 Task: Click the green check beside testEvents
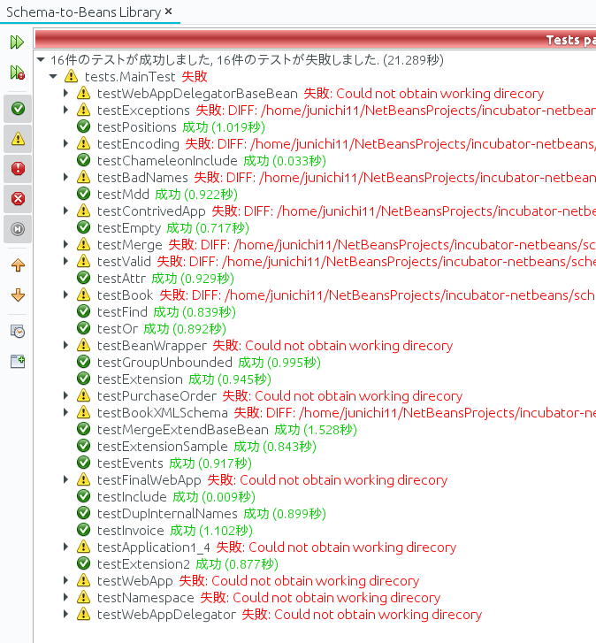[x=84, y=463]
